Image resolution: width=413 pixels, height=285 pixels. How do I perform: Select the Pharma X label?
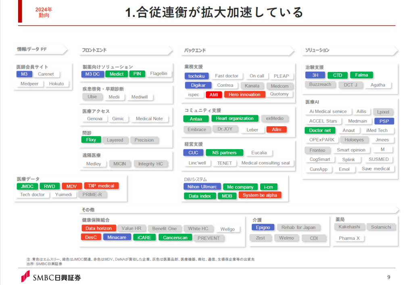(349, 238)
